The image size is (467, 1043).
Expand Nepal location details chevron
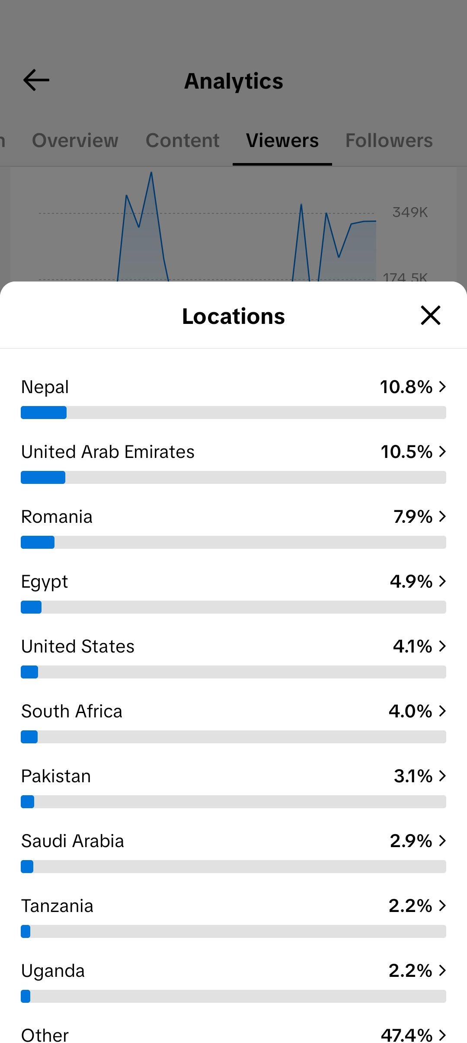442,387
